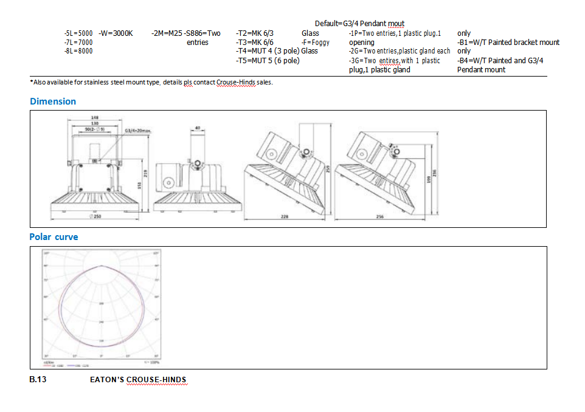Viewport: 585px width, 412px height.
Task: Click the -W=3000K color temperature code
Action: click(116, 33)
